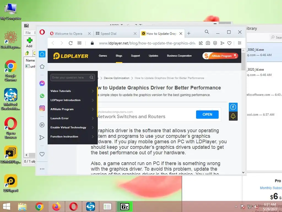Expand the Launch Error menu

pos(73,118)
